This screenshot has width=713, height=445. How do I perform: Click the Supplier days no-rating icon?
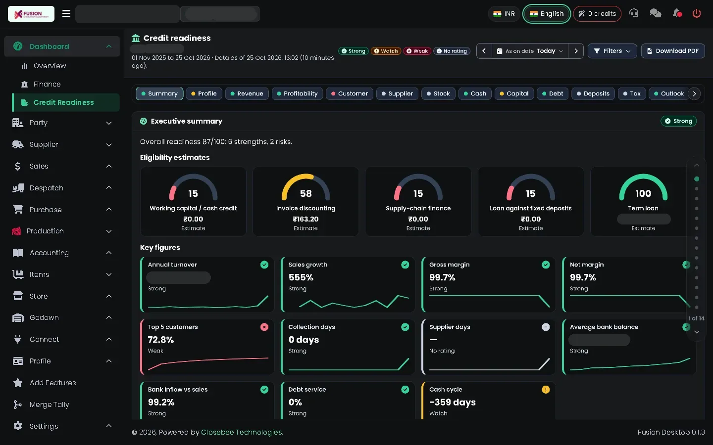(x=546, y=327)
